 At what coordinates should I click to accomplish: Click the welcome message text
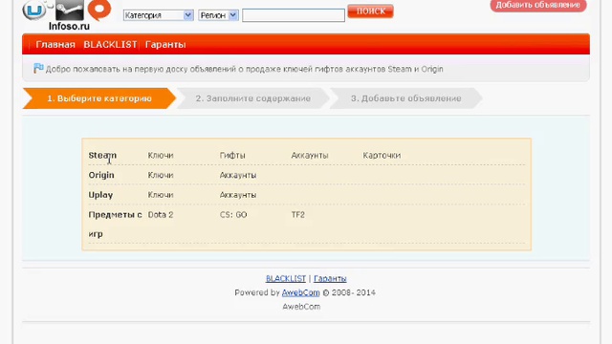pos(245,69)
